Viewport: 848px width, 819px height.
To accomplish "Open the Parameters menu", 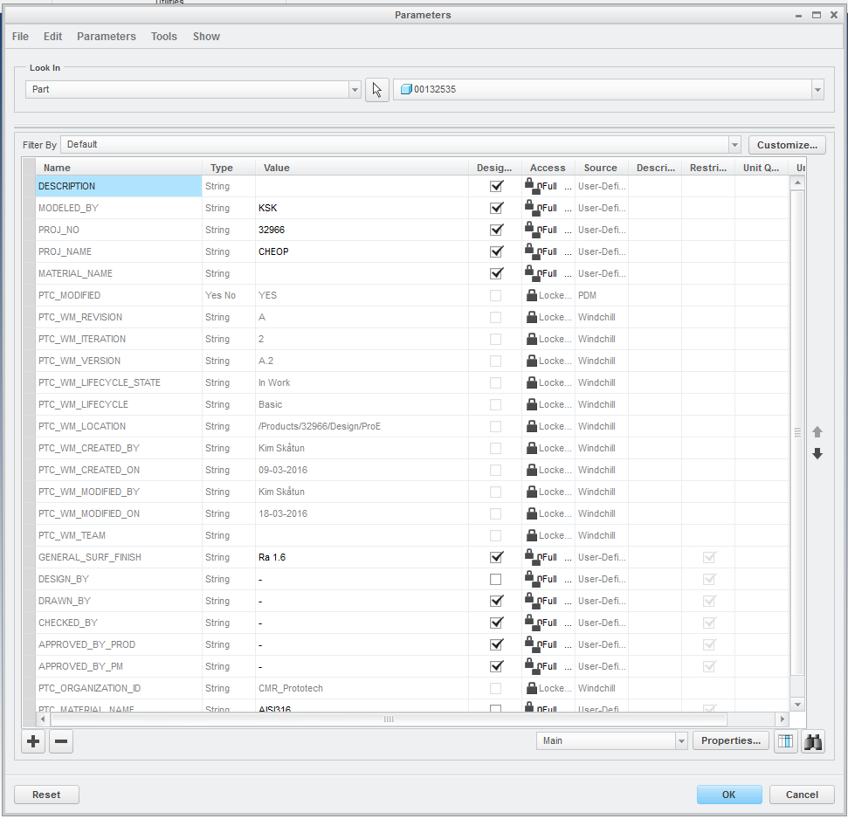I will pyautogui.click(x=106, y=36).
